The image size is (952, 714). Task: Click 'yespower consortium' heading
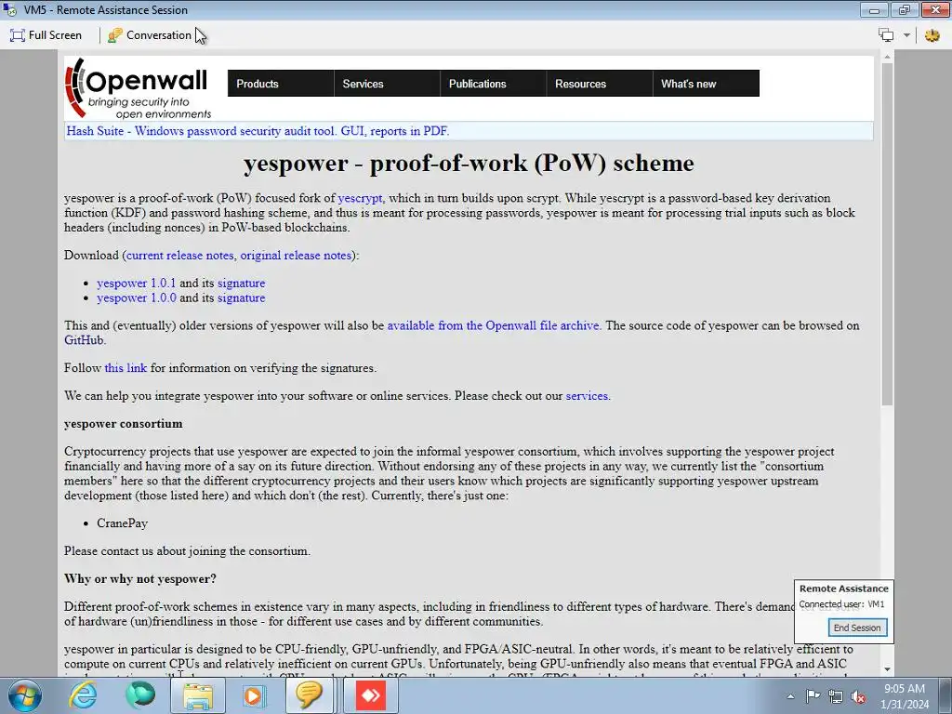(124, 424)
